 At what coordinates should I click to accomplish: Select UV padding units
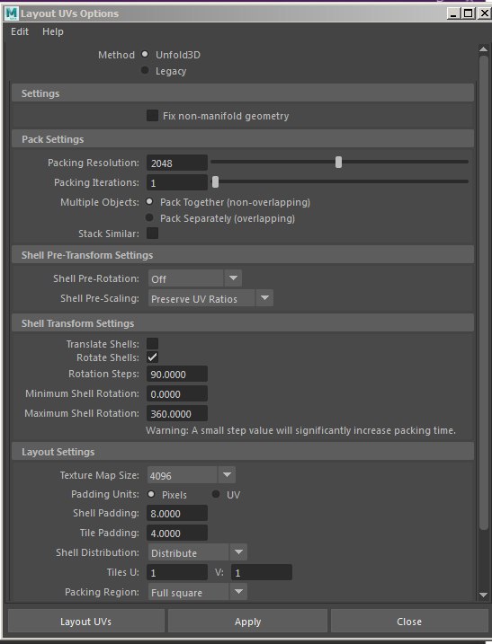click(216, 494)
